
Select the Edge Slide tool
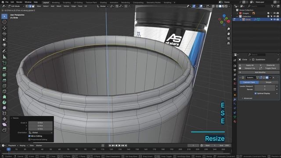click(x=4, y=113)
